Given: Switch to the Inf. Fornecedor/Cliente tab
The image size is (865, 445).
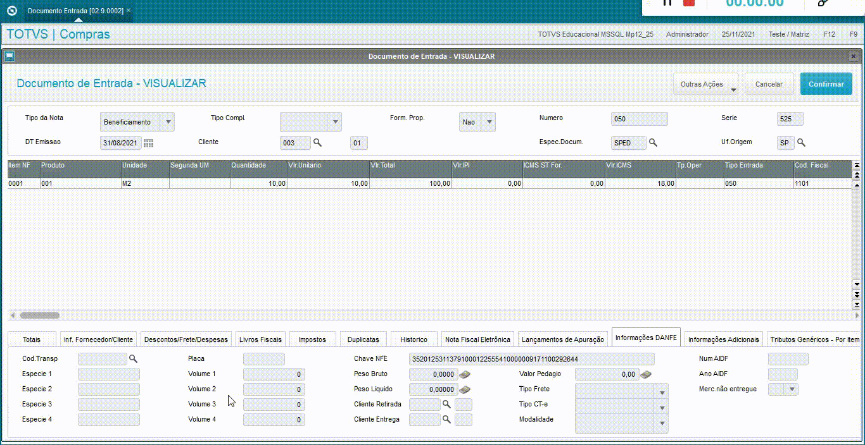Looking at the screenshot, I should pyautogui.click(x=98, y=339).
